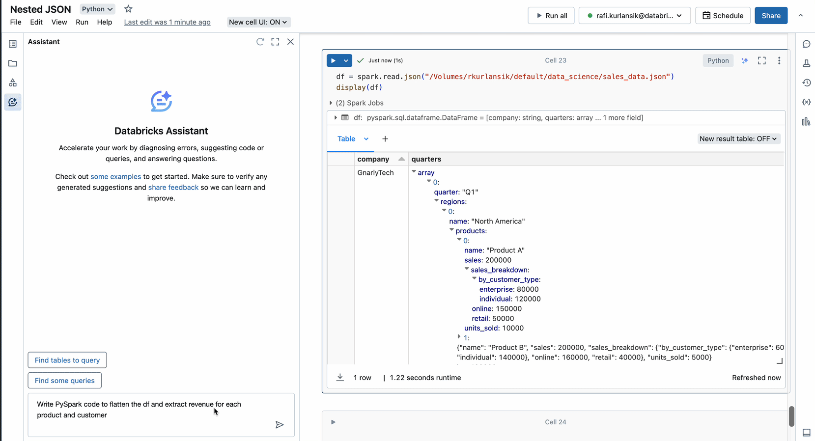
Task: Open the variables explorer icon
Action: 806,102
